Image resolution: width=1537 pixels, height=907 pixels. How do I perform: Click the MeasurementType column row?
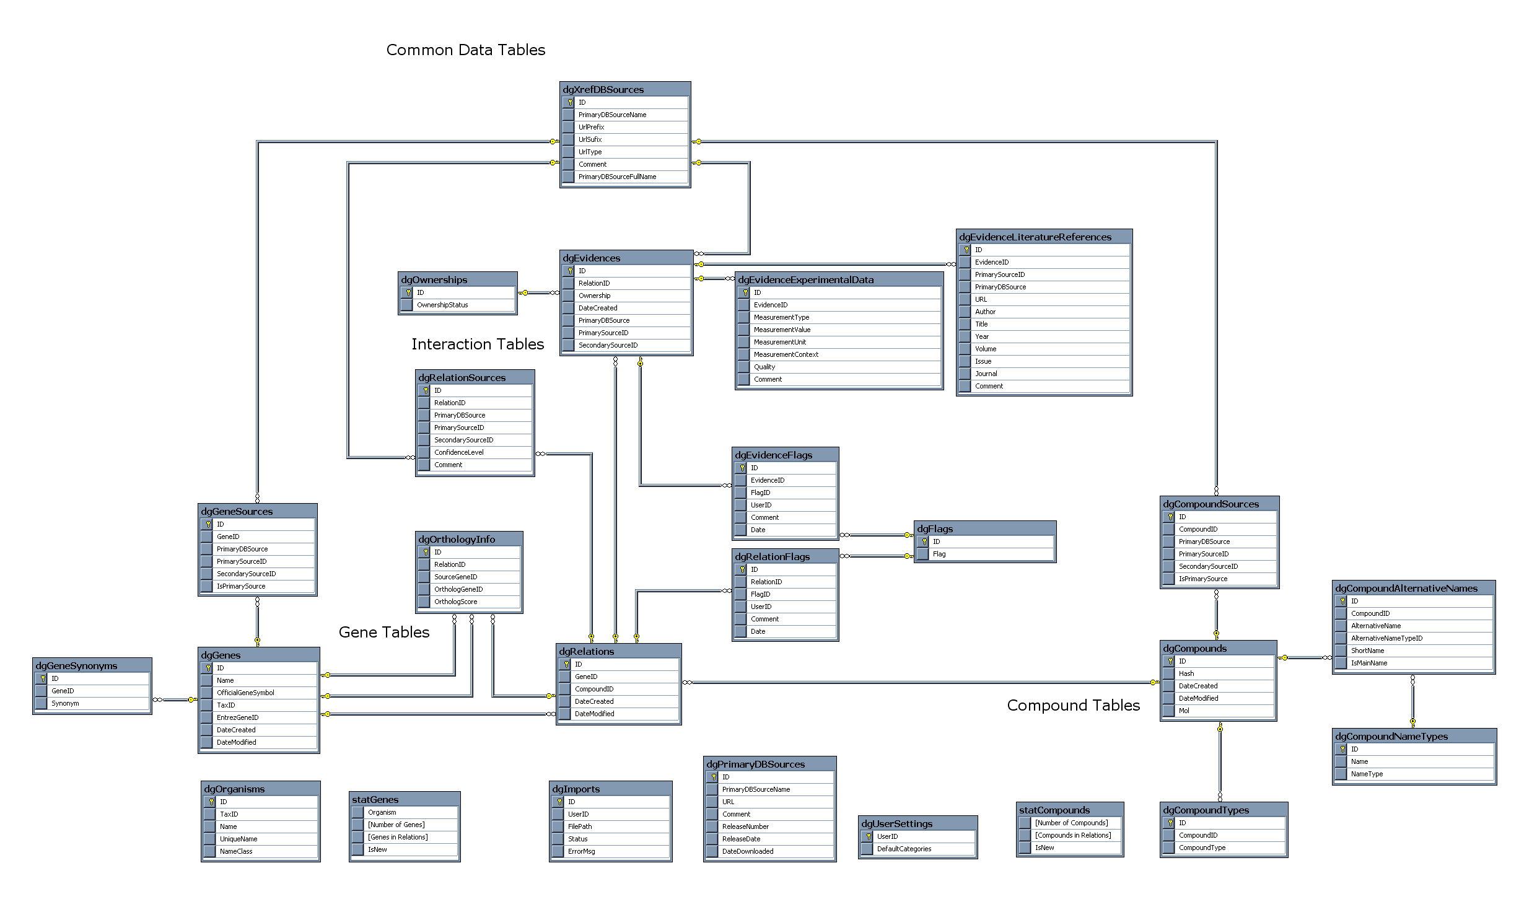(839, 317)
